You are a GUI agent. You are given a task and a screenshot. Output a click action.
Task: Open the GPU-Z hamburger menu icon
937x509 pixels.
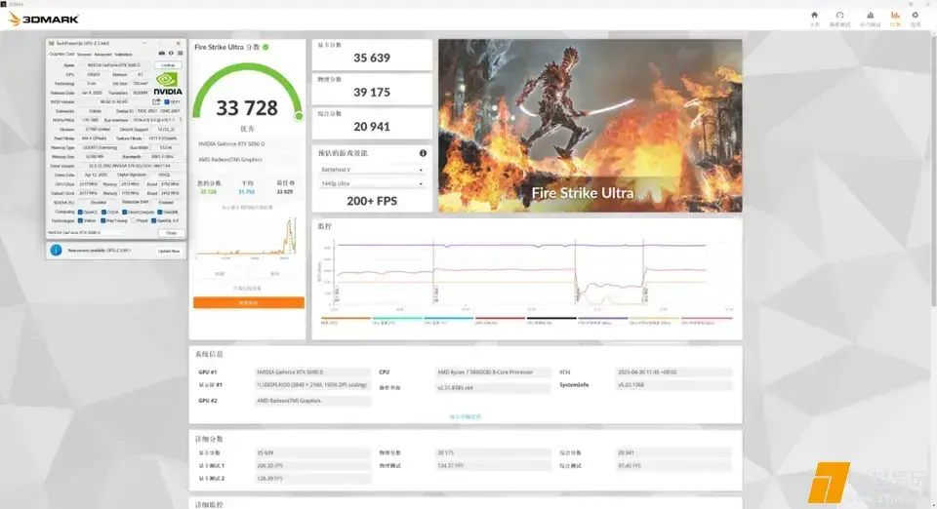(x=181, y=53)
